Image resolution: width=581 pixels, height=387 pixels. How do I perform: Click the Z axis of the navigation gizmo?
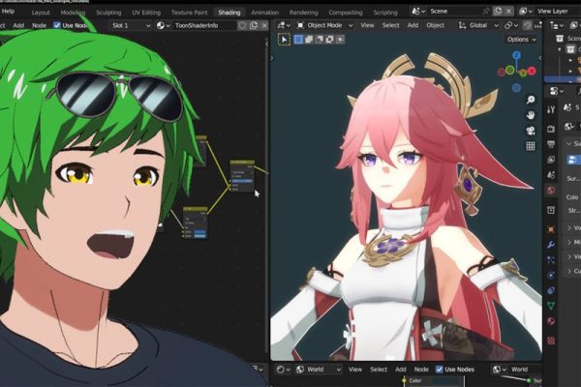(x=516, y=55)
